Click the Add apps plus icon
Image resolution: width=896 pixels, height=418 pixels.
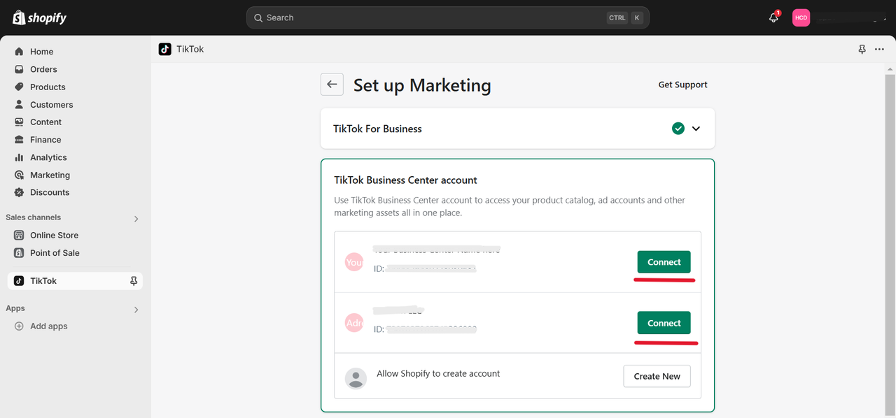[19, 326]
